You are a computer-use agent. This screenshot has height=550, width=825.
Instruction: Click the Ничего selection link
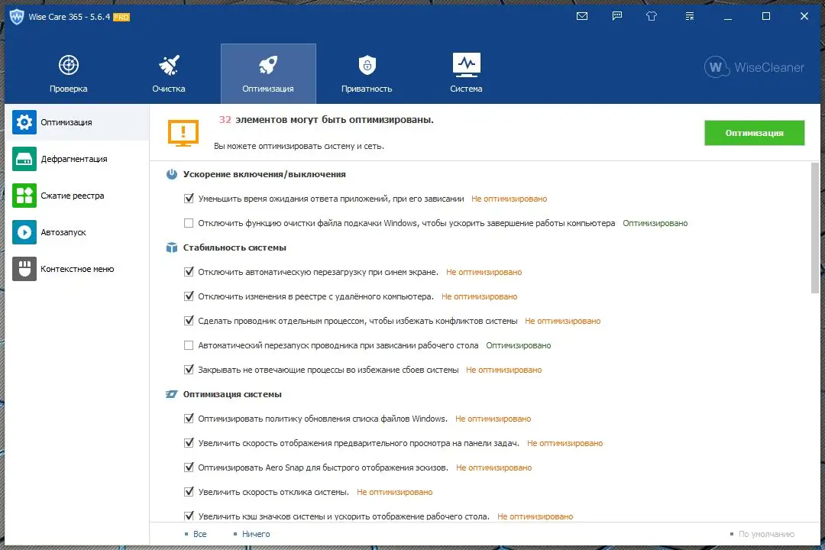(x=255, y=533)
